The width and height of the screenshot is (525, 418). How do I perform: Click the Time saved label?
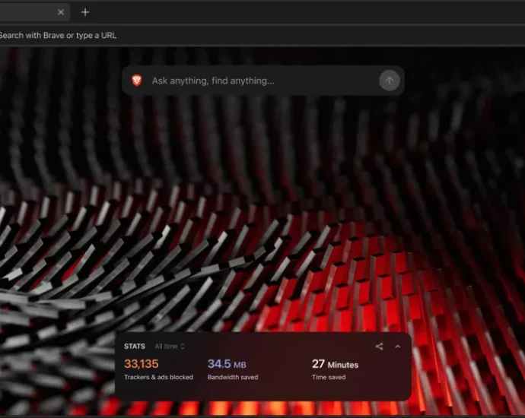(x=329, y=377)
